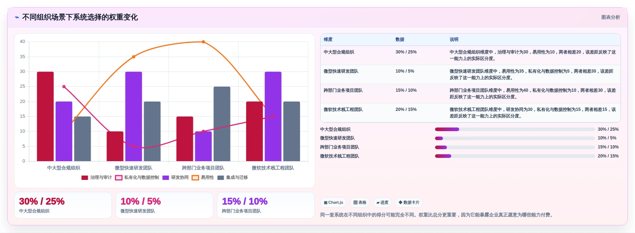The height and width of the screenshot is (233, 635).
Task: Toggle the 易用性 legend item
Action: pyautogui.click(x=203, y=177)
